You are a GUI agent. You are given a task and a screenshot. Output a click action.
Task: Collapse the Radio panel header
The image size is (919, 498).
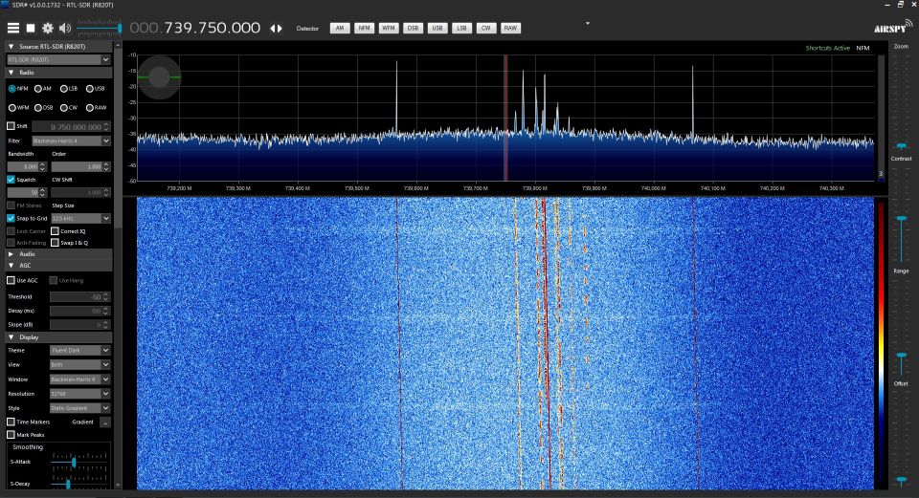(x=11, y=72)
